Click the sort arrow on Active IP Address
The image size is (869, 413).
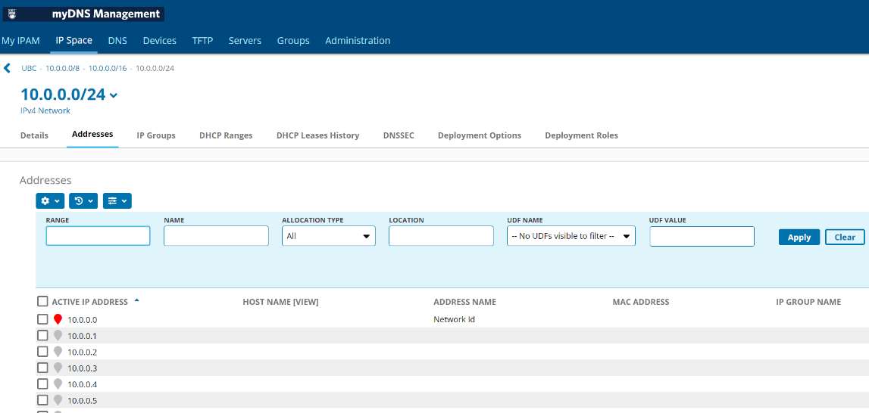coord(136,300)
